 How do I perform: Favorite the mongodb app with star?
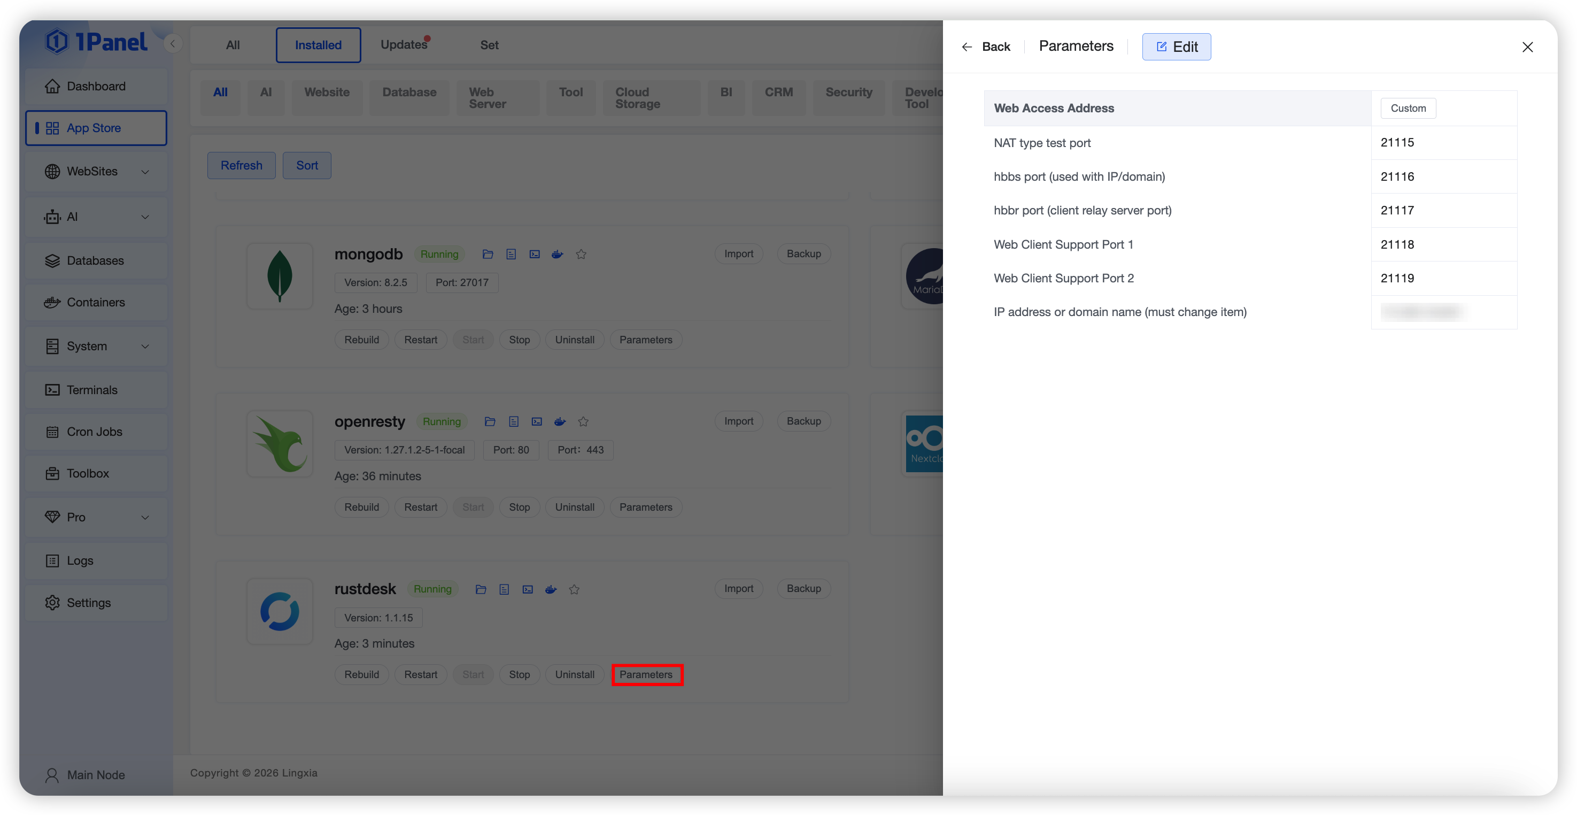581,254
